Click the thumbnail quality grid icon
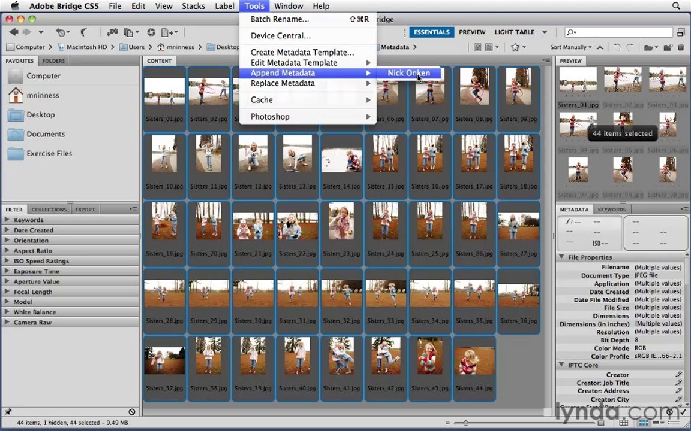 point(477,47)
